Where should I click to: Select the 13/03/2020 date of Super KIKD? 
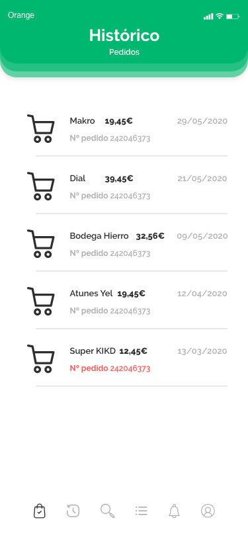(x=202, y=351)
